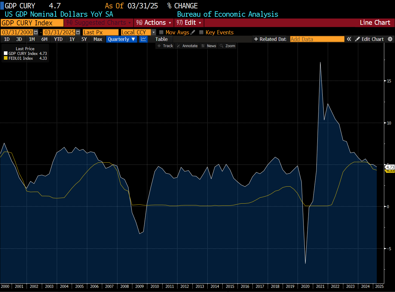This screenshot has width=395, height=292.
Task: Select 1M time range tab
Action: coord(32,39)
